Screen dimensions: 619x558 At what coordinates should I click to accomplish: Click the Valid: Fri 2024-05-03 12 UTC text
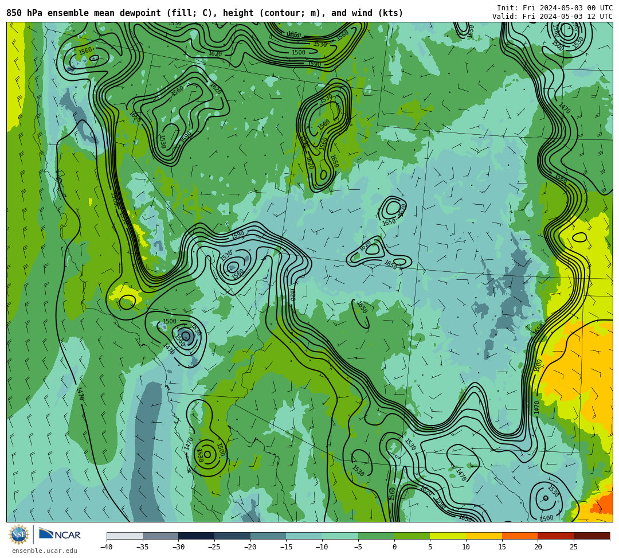click(553, 16)
